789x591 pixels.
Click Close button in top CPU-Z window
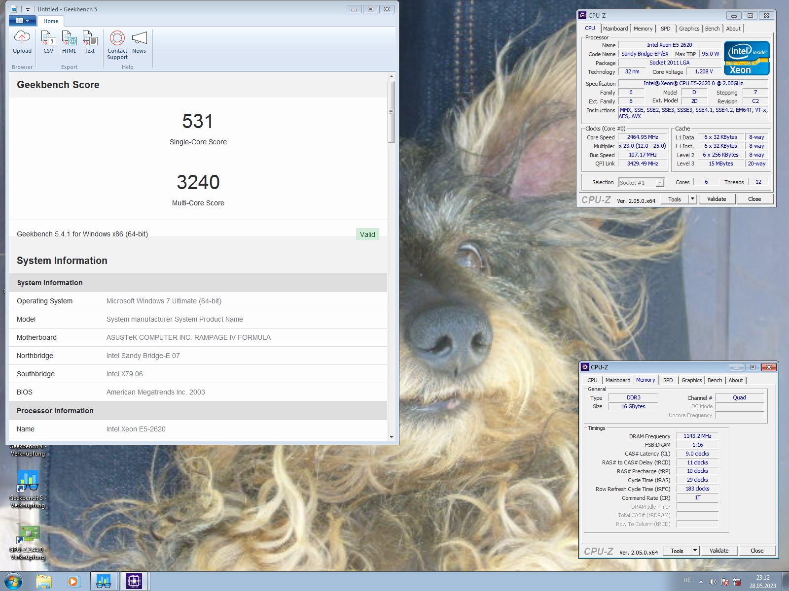pos(754,199)
